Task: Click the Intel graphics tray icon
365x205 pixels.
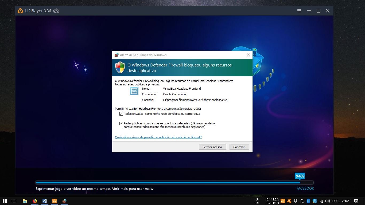Action: pyautogui.click(x=315, y=201)
